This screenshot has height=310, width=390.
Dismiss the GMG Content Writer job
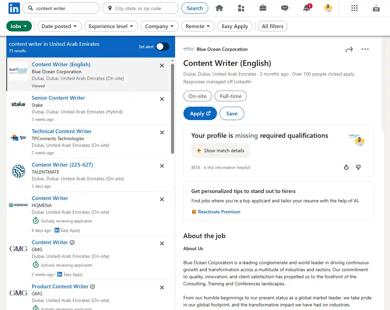click(162, 243)
